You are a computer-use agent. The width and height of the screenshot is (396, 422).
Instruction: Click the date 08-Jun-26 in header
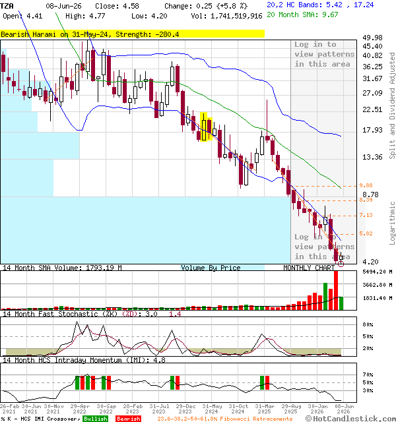(x=63, y=6)
